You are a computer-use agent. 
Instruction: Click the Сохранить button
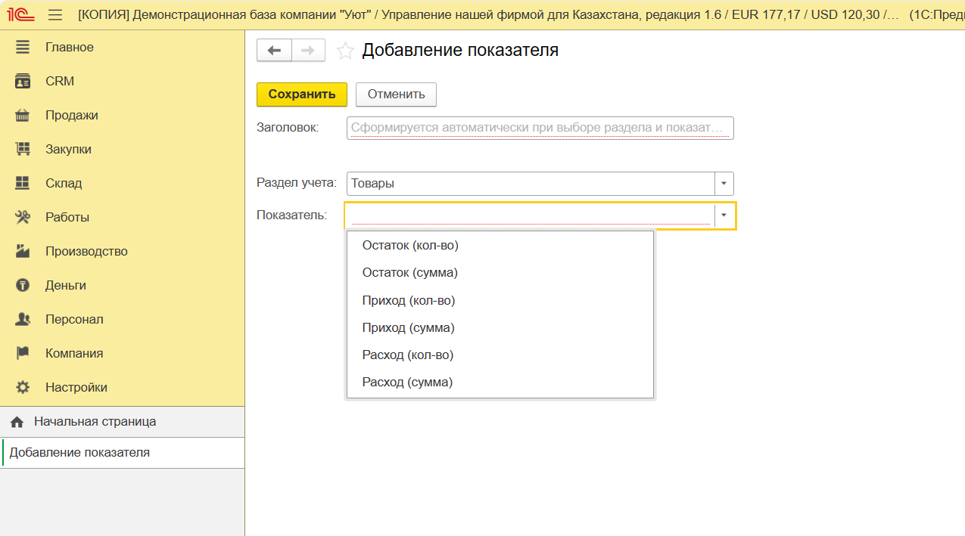(x=301, y=94)
